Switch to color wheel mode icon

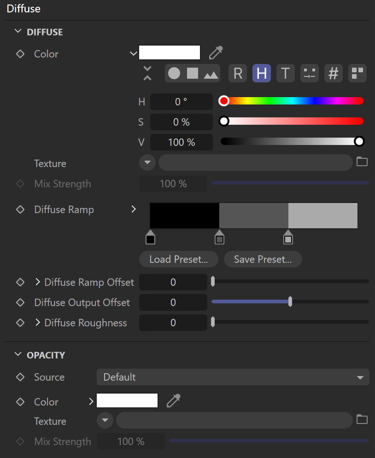coord(174,73)
